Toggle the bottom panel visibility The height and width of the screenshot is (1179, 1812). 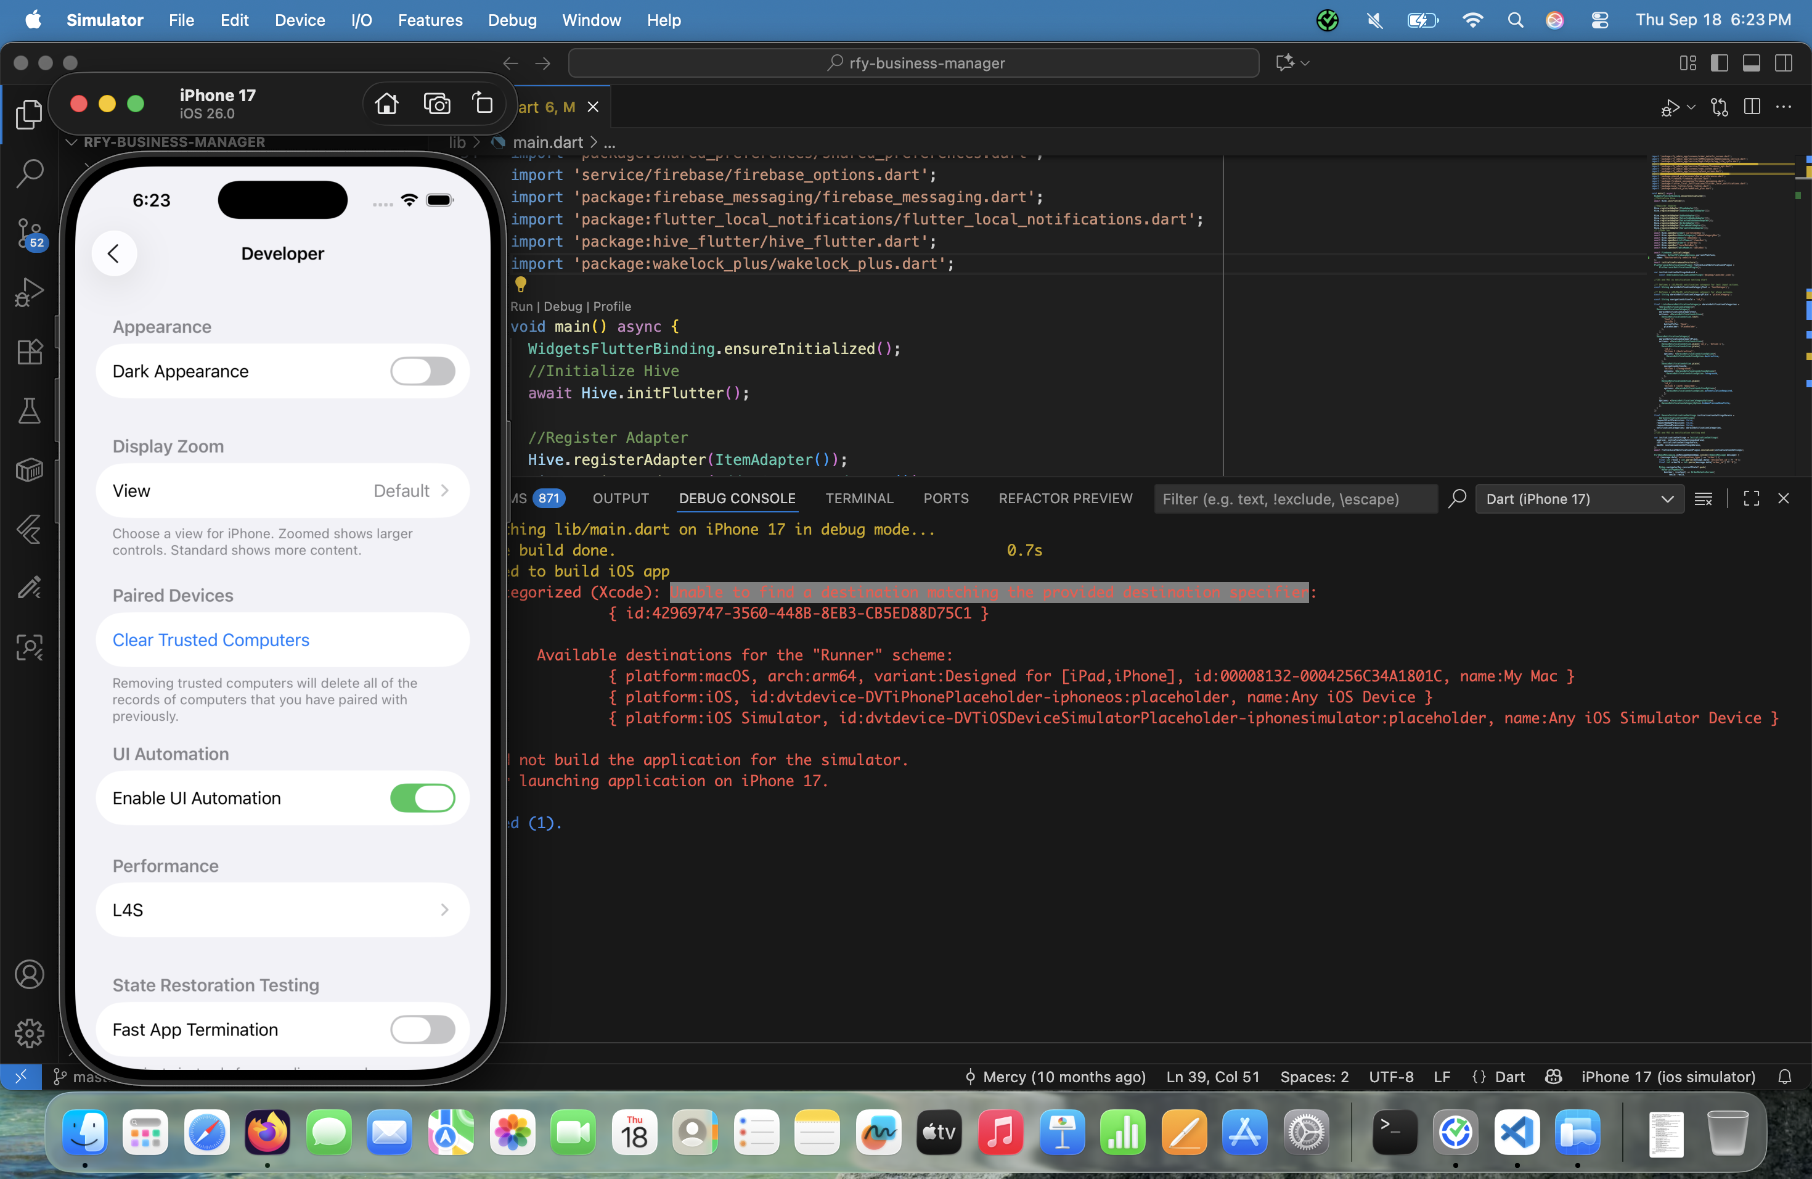pos(1751,64)
